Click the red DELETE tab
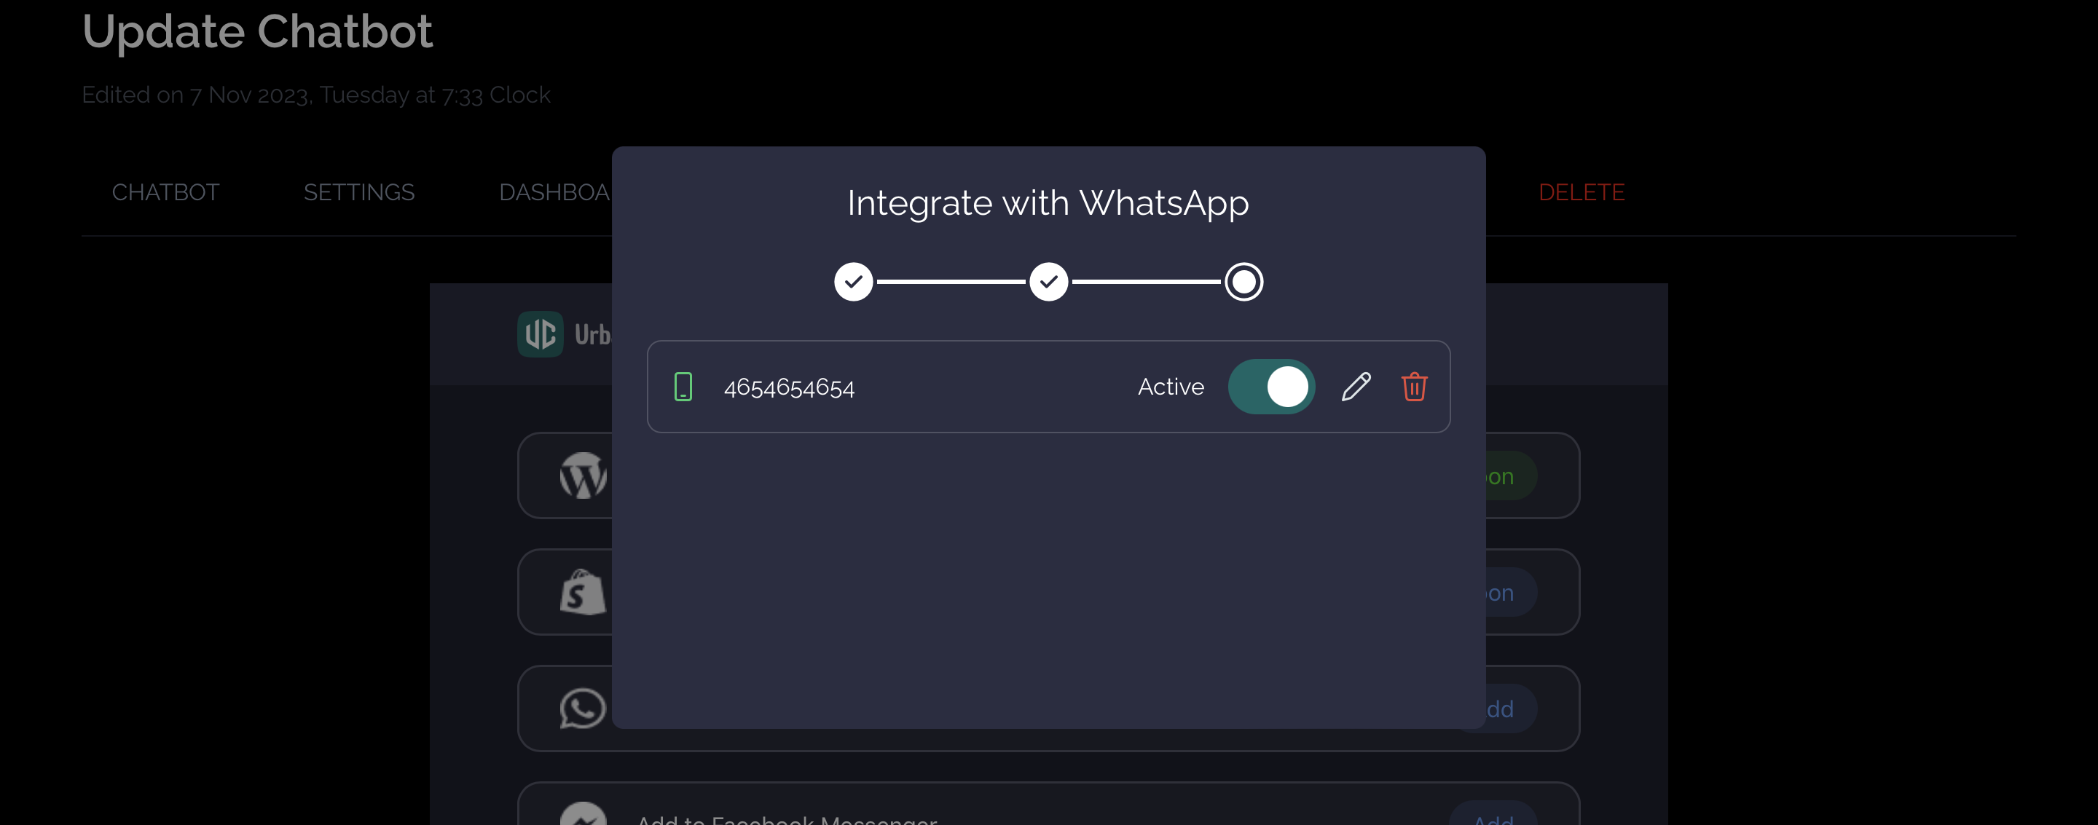The width and height of the screenshot is (2098, 825). [1582, 192]
